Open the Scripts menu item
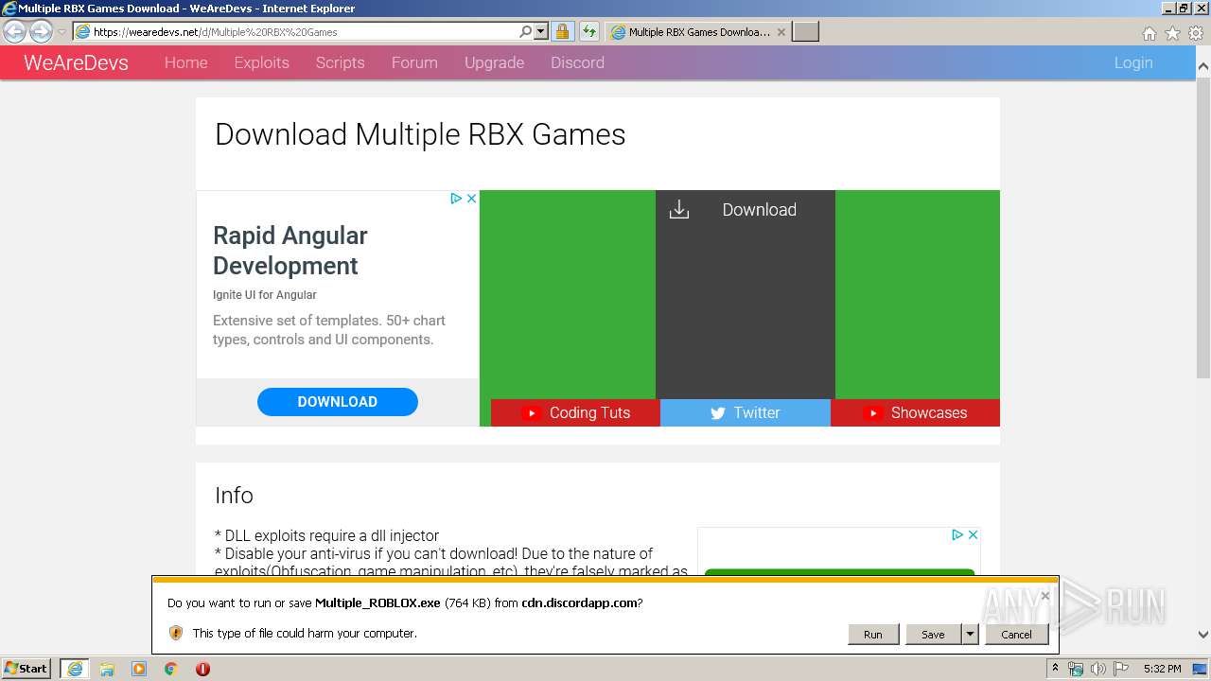 [x=340, y=62]
